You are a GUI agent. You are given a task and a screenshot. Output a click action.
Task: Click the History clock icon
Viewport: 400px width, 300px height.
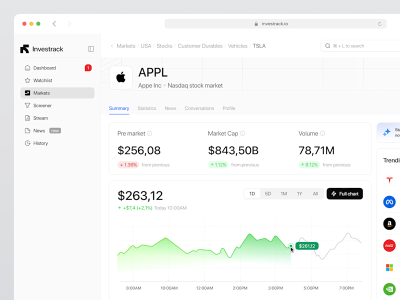coord(27,143)
